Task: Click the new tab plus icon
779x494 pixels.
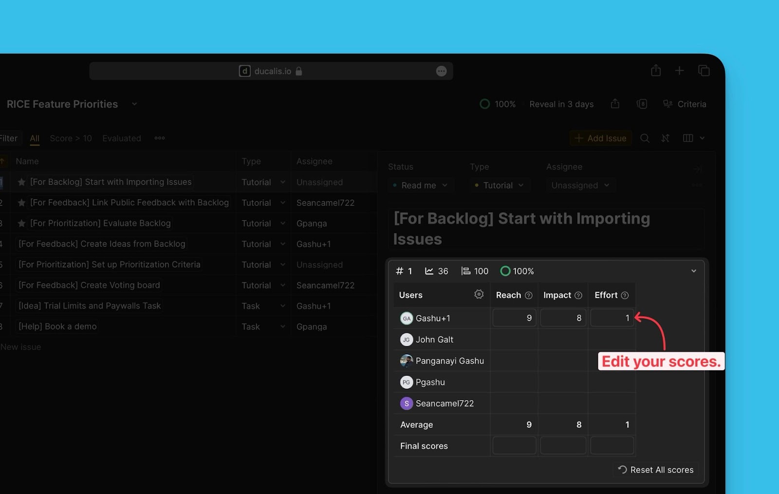Action: [x=679, y=71]
